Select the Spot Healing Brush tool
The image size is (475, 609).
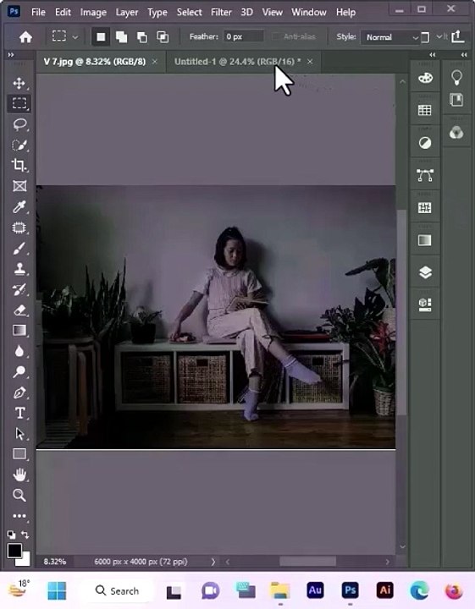click(19, 228)
